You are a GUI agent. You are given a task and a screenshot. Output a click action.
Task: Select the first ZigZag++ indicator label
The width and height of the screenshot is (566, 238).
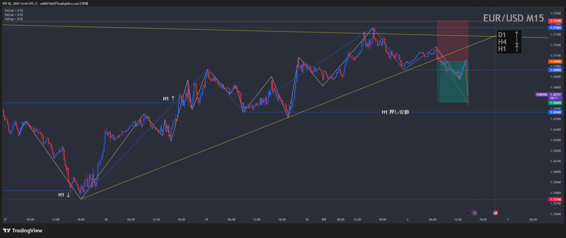pos(14,10)
